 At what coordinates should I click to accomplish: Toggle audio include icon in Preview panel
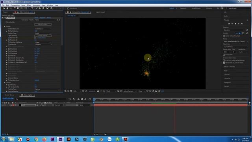[x=240, y=33]
